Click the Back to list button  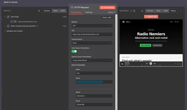coord(151,16)
